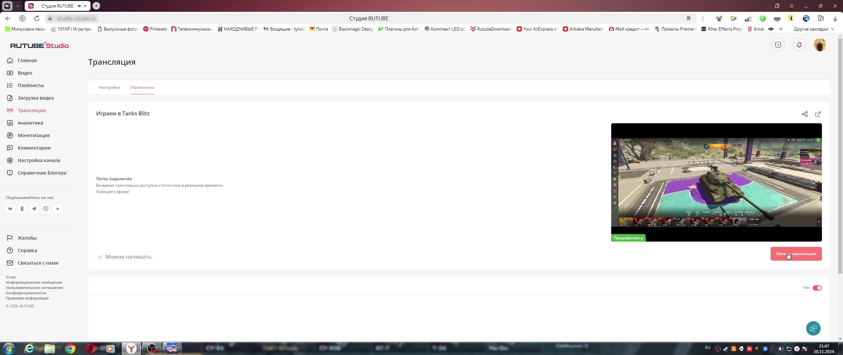Open the user profile avatar
This screenshot has width=843, height=355.
pos(820,45)
